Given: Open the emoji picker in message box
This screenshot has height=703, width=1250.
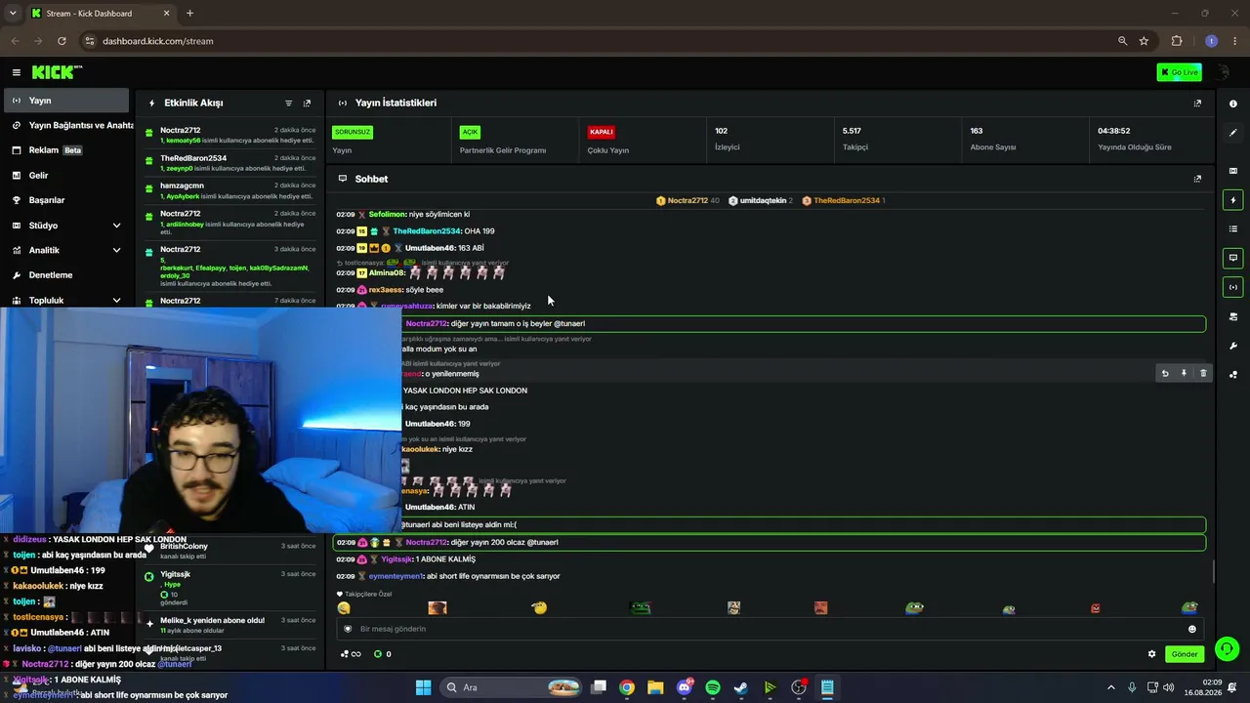Looking at the screenshot, I should tap(1191, 629).
